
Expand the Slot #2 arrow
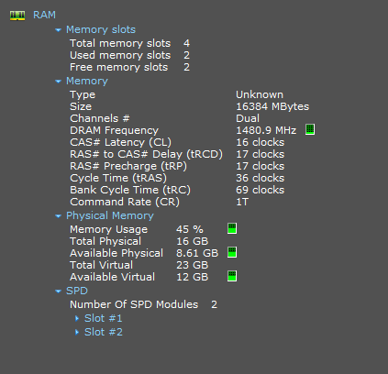(77, 332)
